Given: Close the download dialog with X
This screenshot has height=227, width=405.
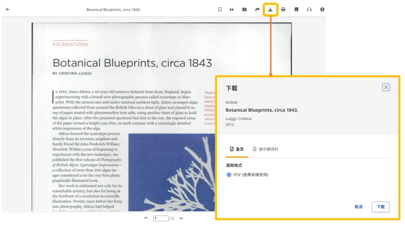Looking at the screenshot, I should point(386,87).
